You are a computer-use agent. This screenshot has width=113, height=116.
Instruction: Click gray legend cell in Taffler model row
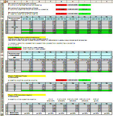[x=73, y=80]
